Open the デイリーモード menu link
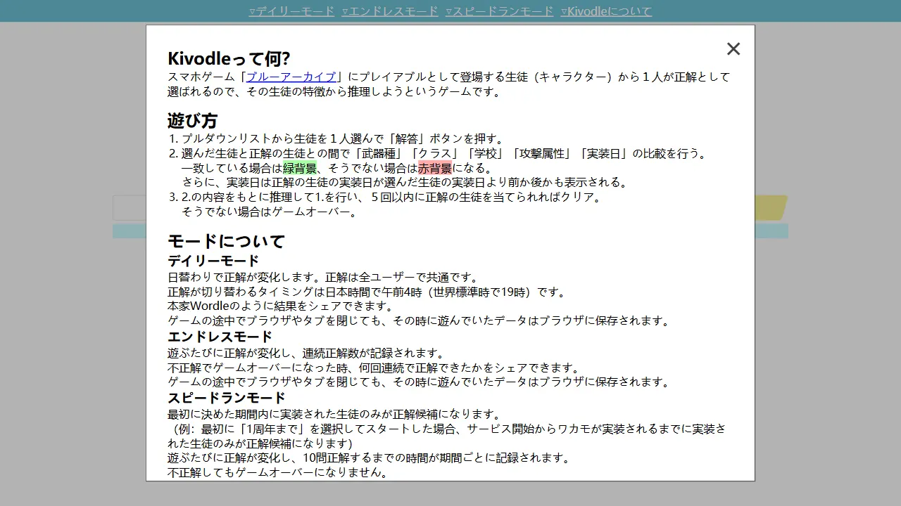The height and width of the screenshot is (506, 901). click(x=291, y=11)
